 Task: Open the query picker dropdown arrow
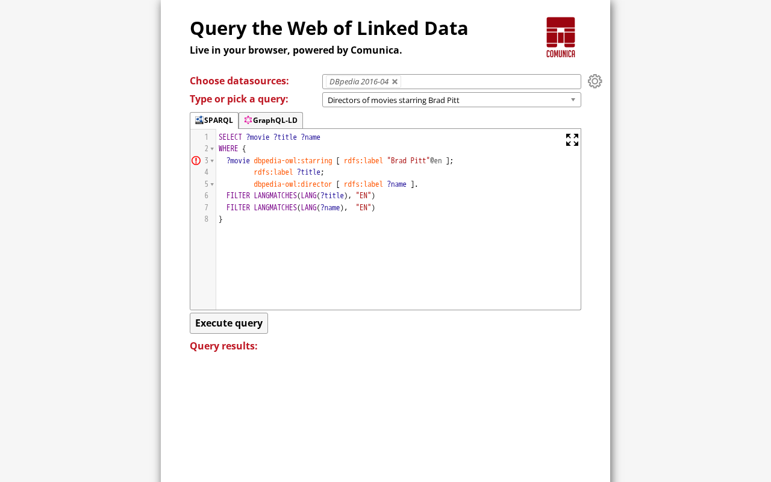point(573,99)
